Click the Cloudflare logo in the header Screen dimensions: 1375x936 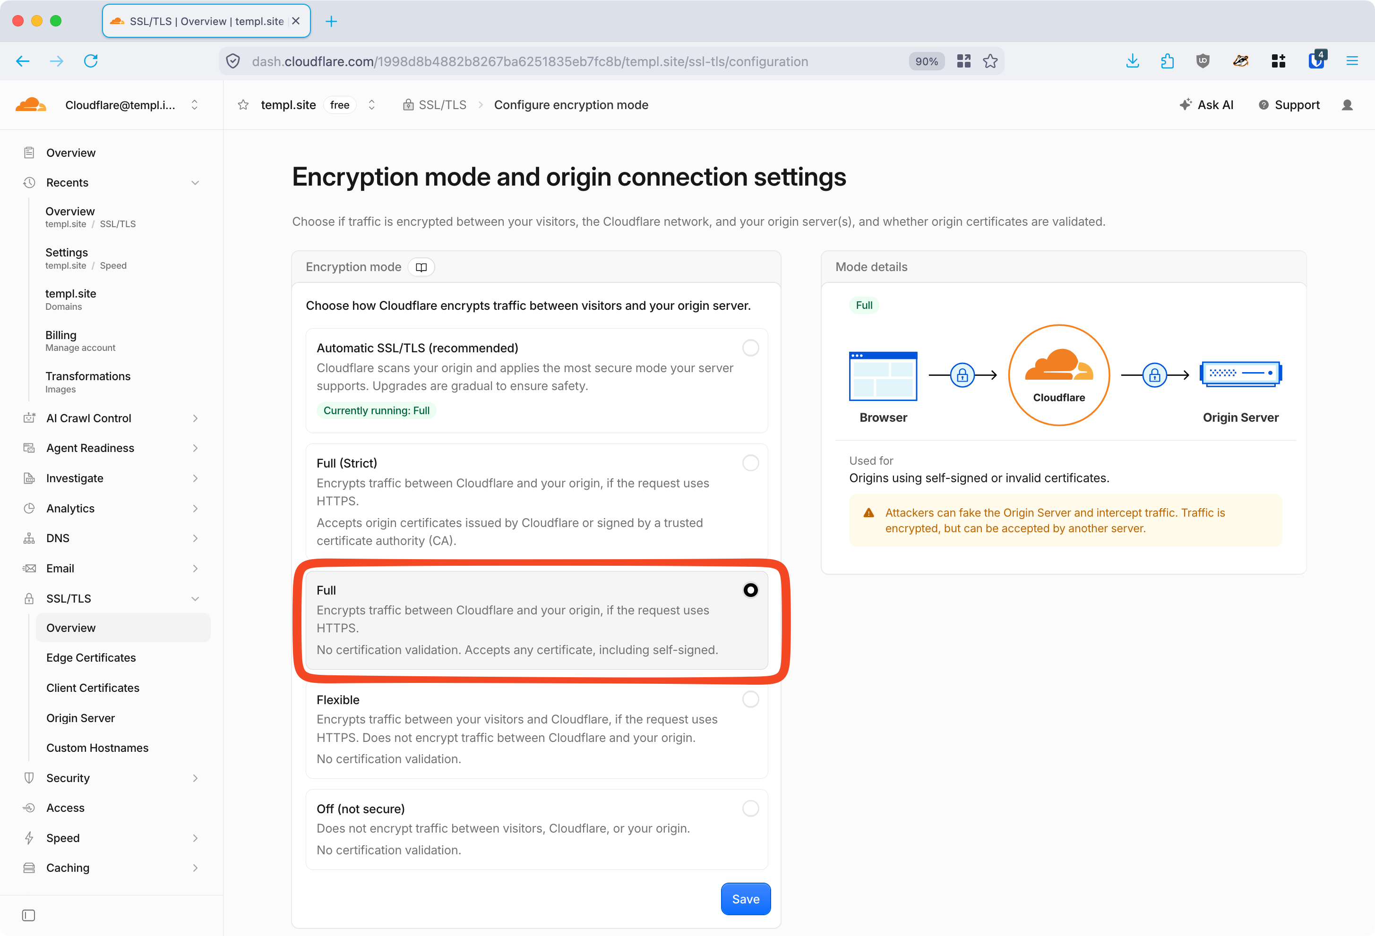tap(31, 105)
